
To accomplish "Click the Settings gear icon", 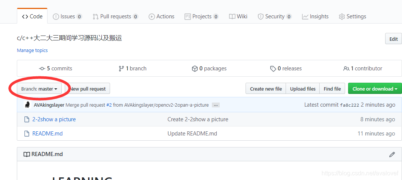I will pyautogui.click(x=342, y=17).
